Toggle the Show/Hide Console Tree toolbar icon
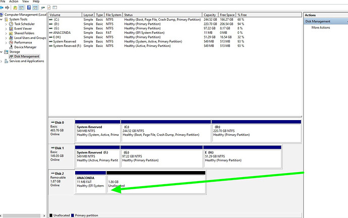Viewport: 348px width, 218px height. [21, 8]
